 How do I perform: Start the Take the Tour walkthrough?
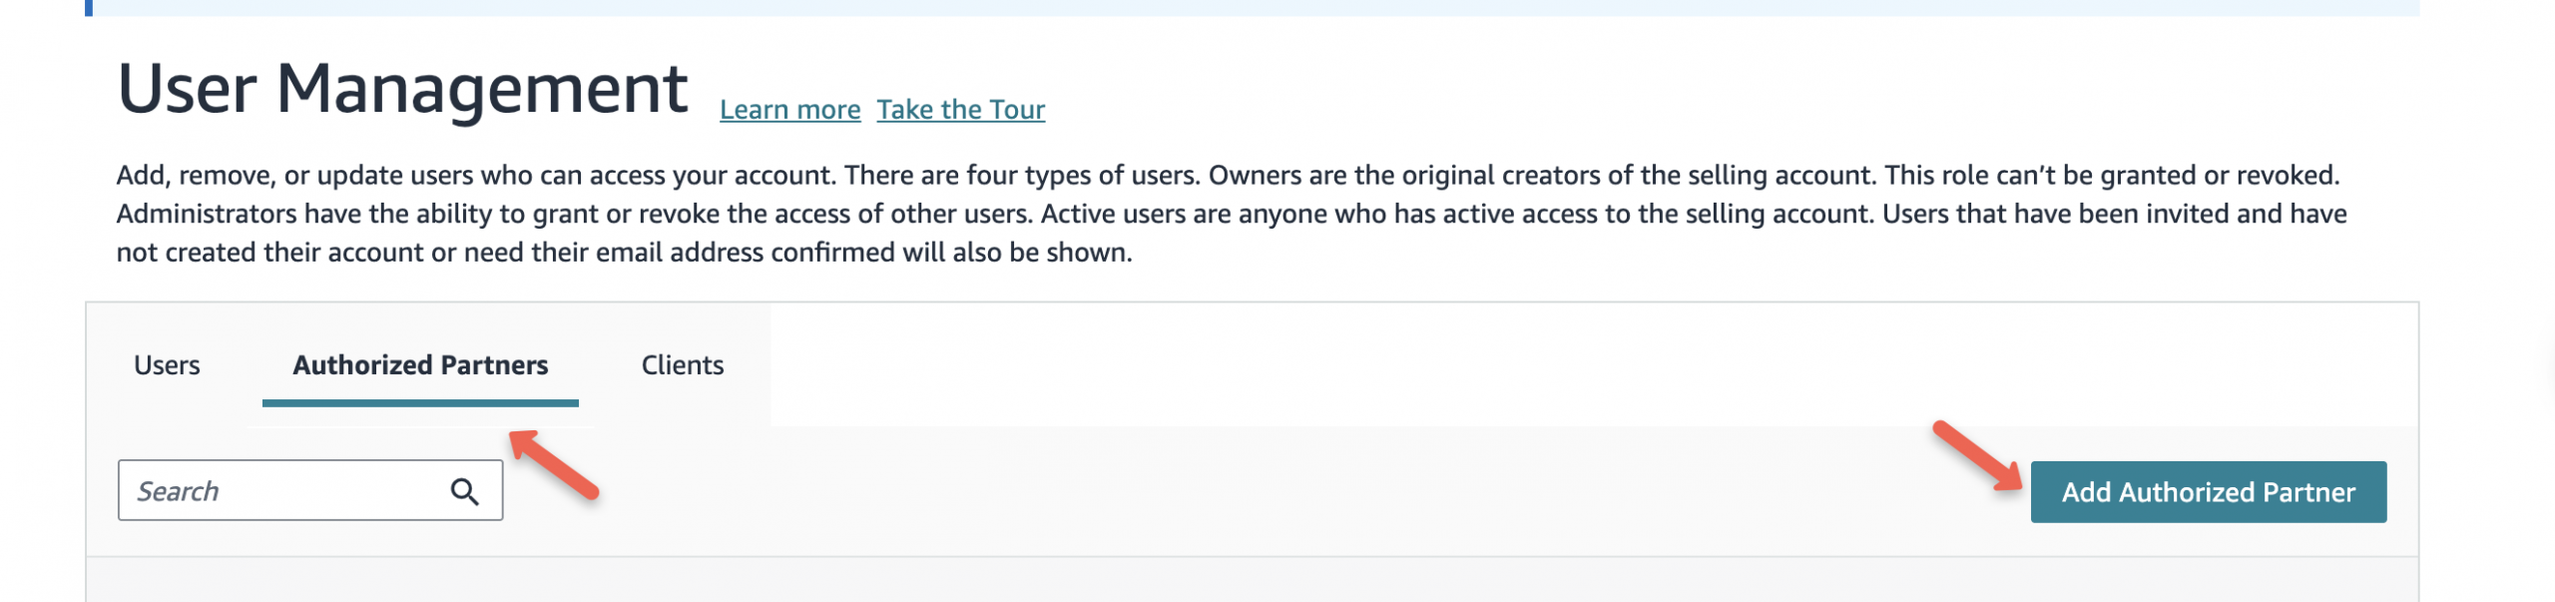point(960,110)
